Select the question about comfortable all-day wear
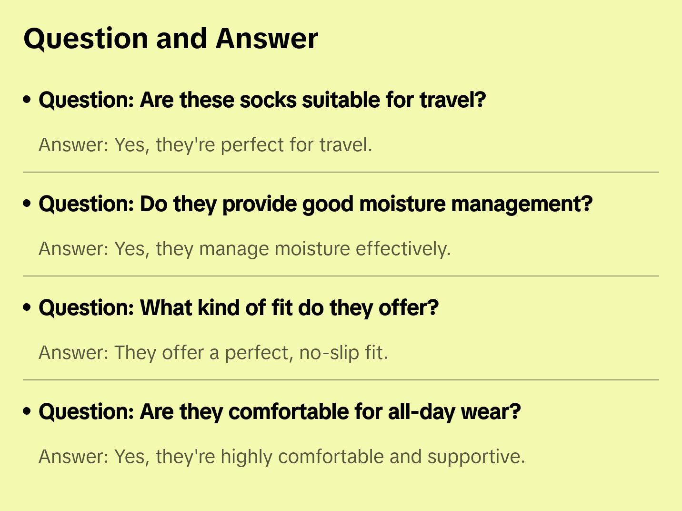Screen dimensions: 682x511 click(x=280, y=412)
